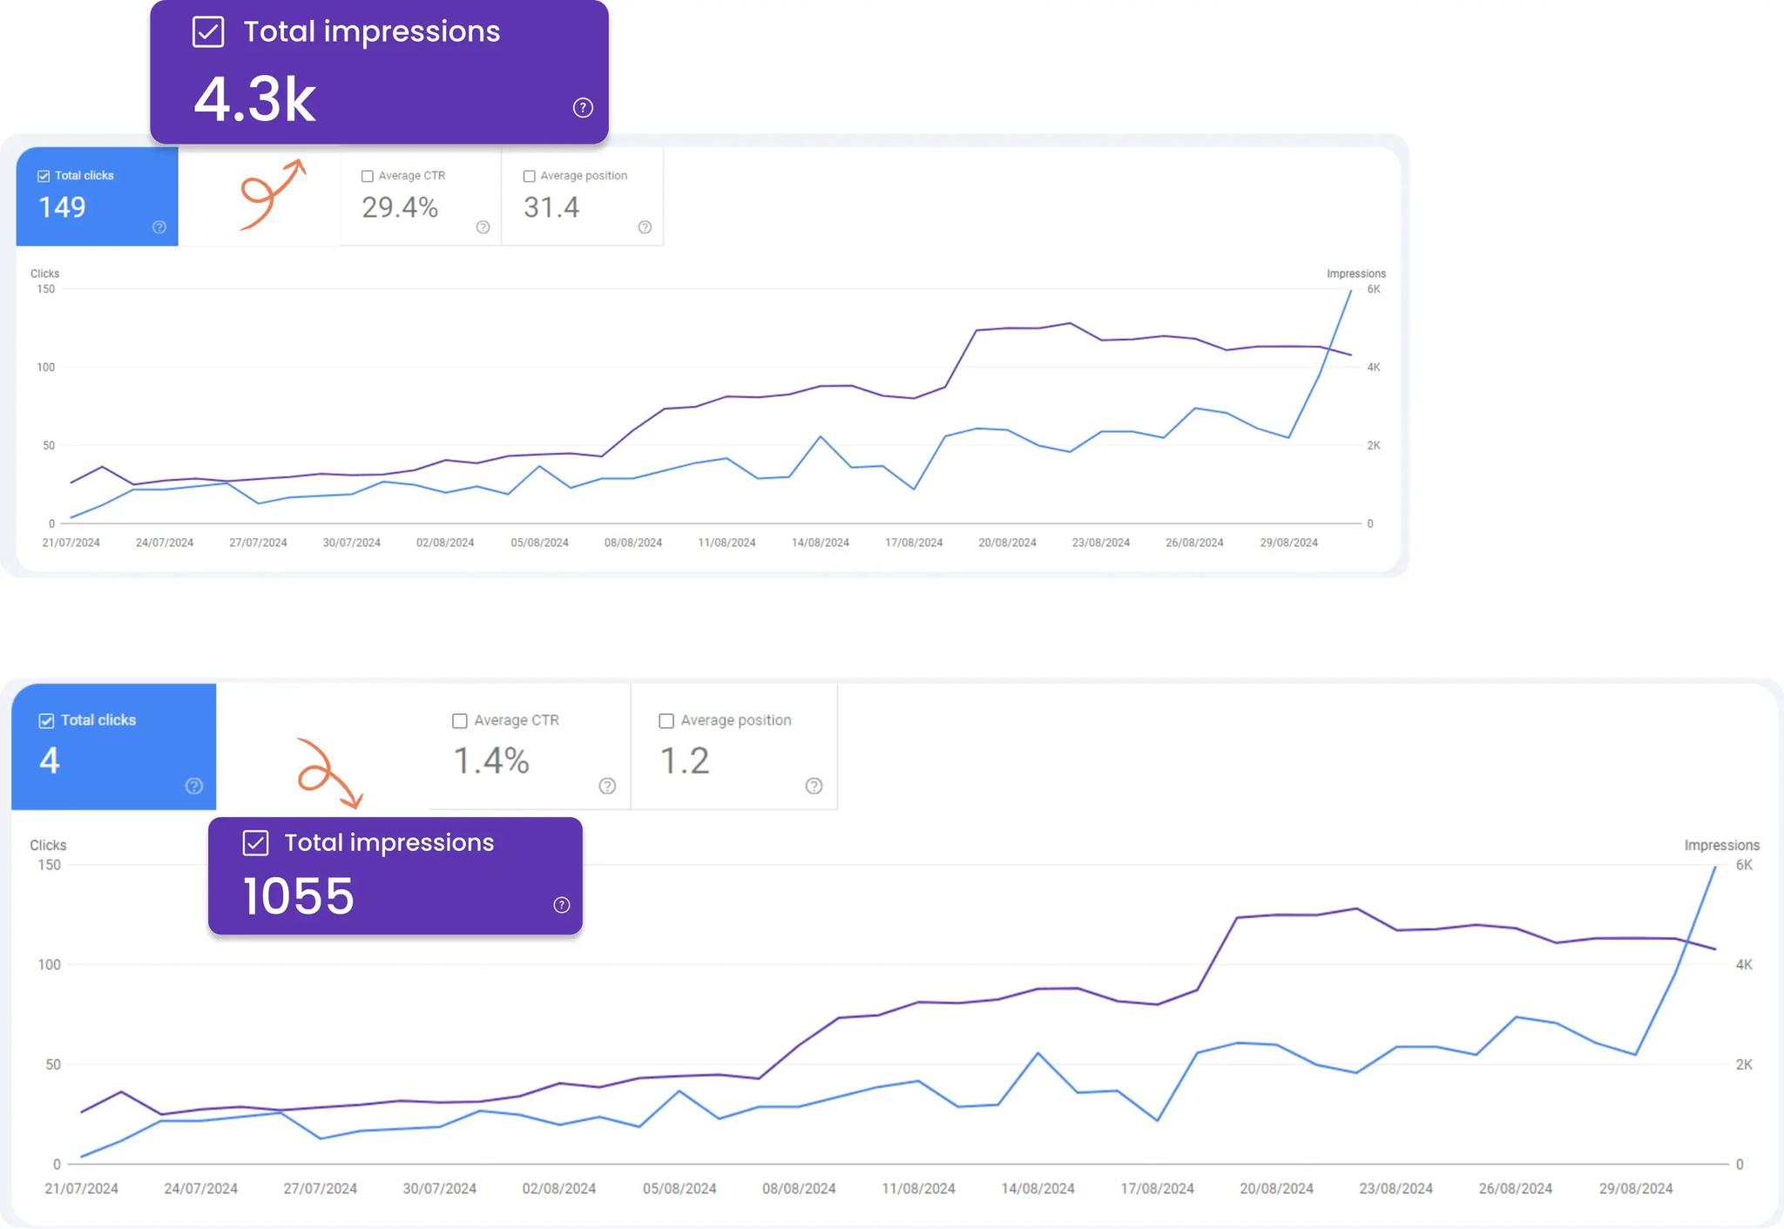Click help icon on the 4 total clicks card

pyautogui.click(x=194, y=786)
